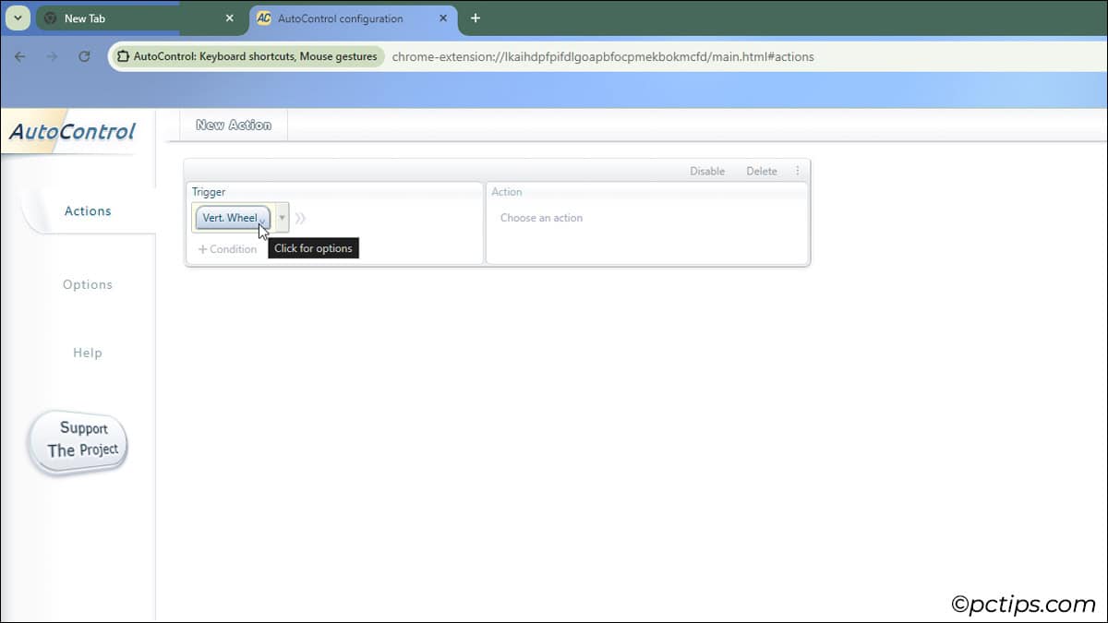Click 'Choose an action' field
Screen dimensions: 1108x623
tap(541, 218)
